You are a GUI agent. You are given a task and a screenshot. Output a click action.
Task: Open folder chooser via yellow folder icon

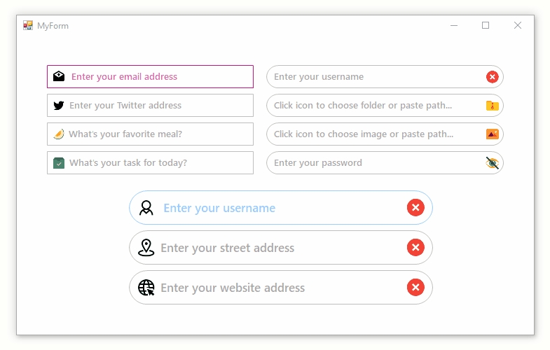493,106
